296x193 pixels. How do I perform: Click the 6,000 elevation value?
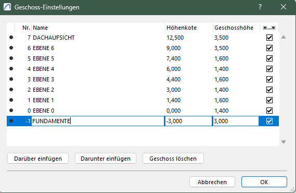[x=173, y=69]
